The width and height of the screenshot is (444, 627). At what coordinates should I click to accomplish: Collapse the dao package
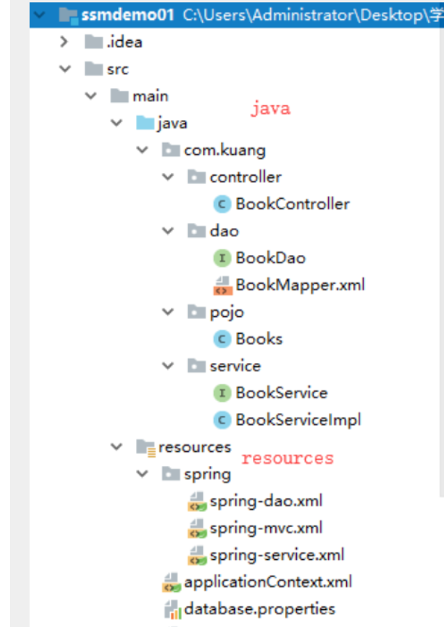coord(167,231)
